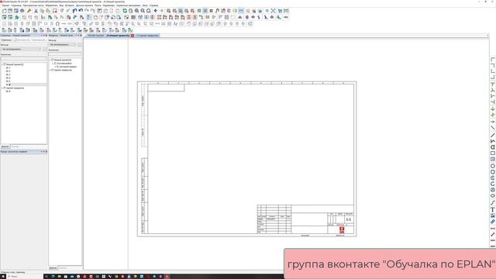Switch to the Новый проект(1) document tab
The width and height of the screenshot is (496, 279).
(118, 36)
